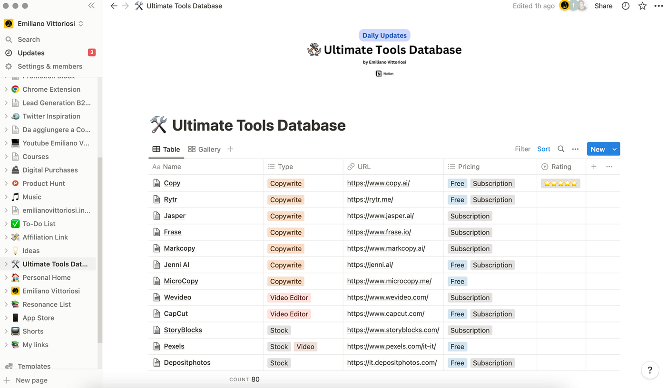666x388 pixels.
Task: Click five-star rating in Copy row
Action: click(x=560, y=183)
